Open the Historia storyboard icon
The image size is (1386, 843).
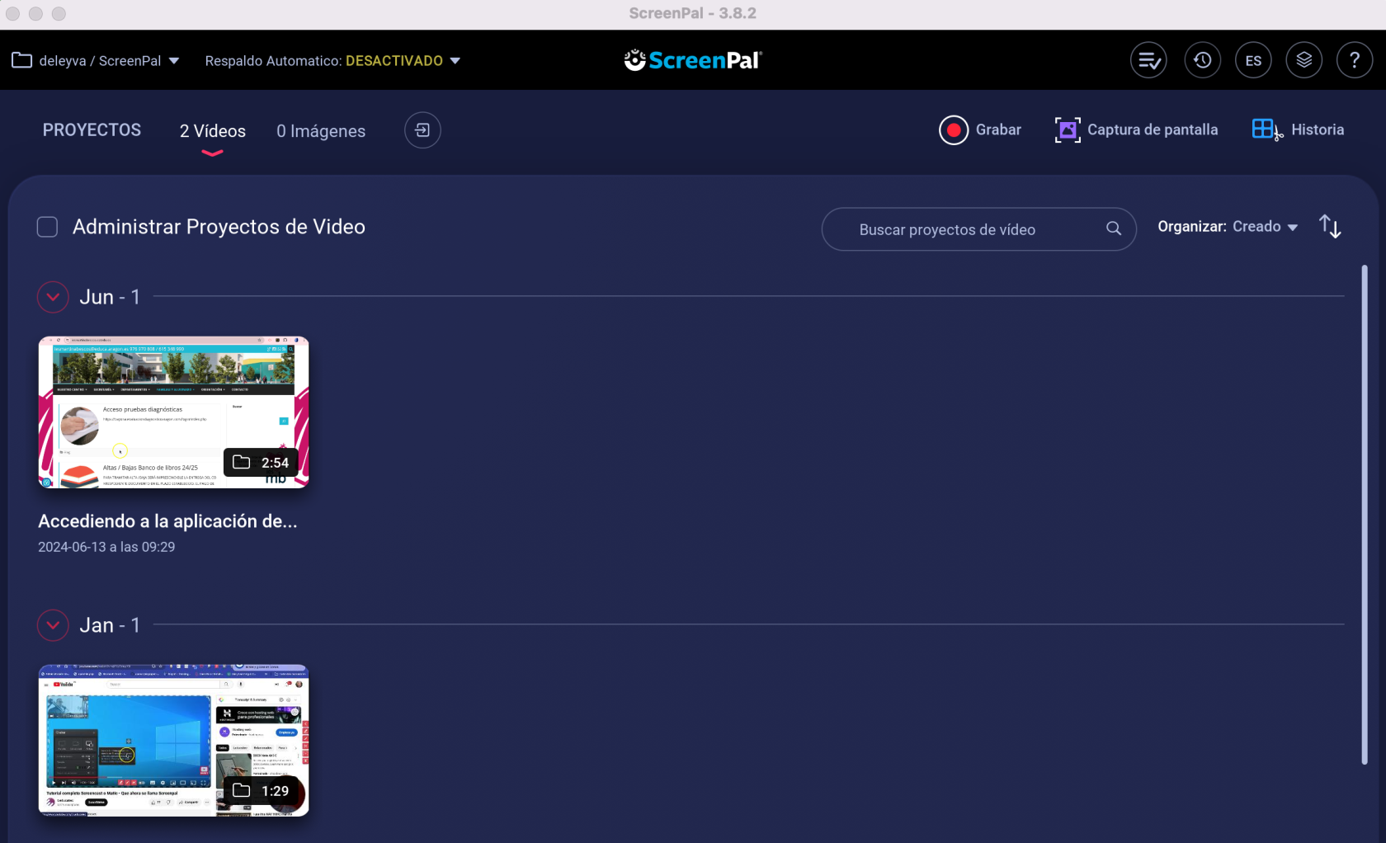click(1267, 130)
